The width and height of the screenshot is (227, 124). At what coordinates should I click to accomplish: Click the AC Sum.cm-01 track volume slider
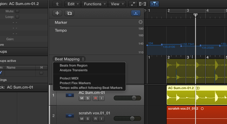127,98
